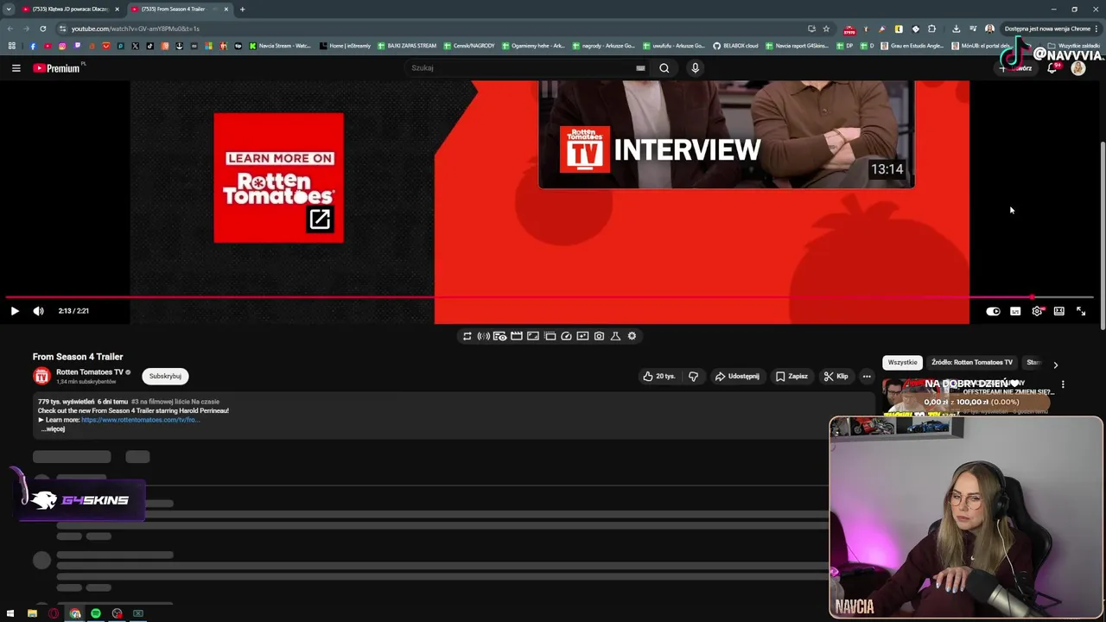Viewport: 1106px width, 622px height.
Task: Open a new browser tab with plus
Action: tap(242, 9)
